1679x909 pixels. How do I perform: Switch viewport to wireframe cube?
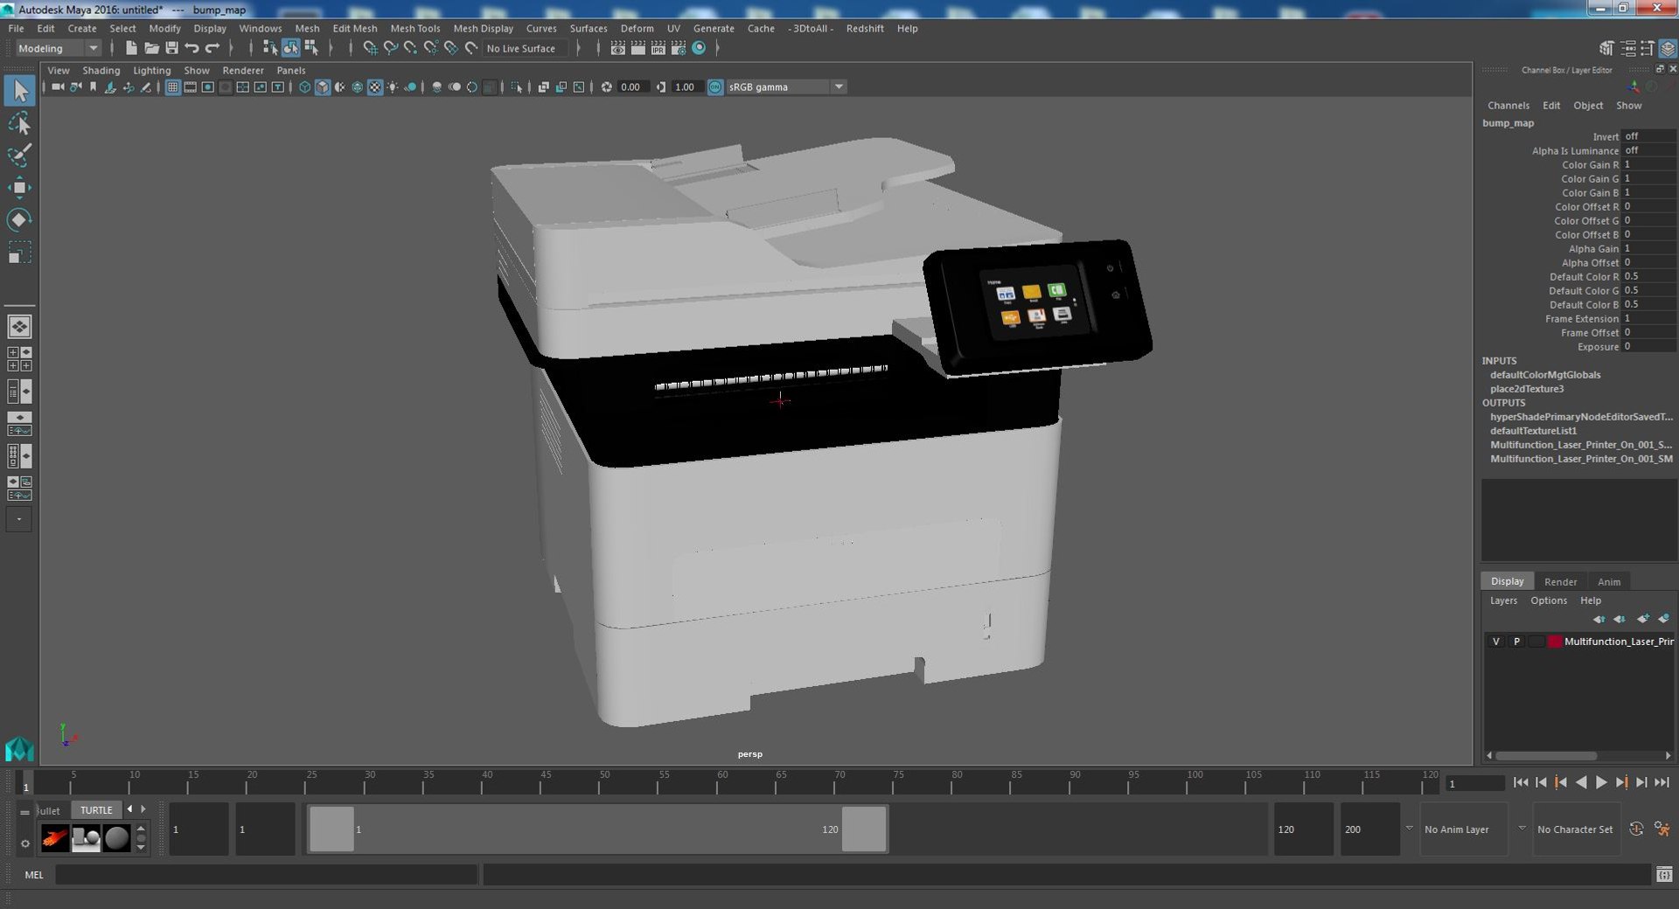coord(304,87)
